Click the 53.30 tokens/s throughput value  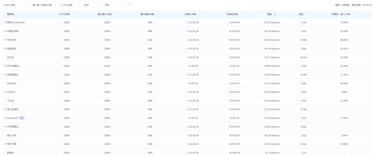[x=272, y=22]
